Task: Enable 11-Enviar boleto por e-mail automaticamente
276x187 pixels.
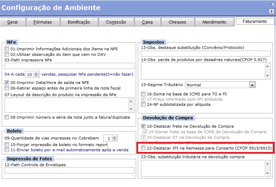Action: tap(7, 150)
